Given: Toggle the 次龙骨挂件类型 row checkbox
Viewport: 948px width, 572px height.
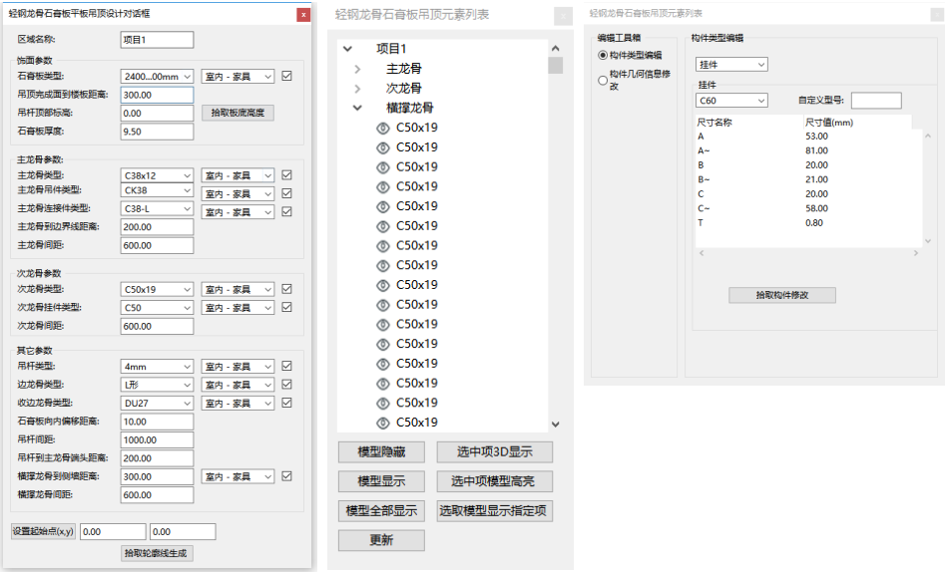Looking at the screenshot, I should coord(287,308).
